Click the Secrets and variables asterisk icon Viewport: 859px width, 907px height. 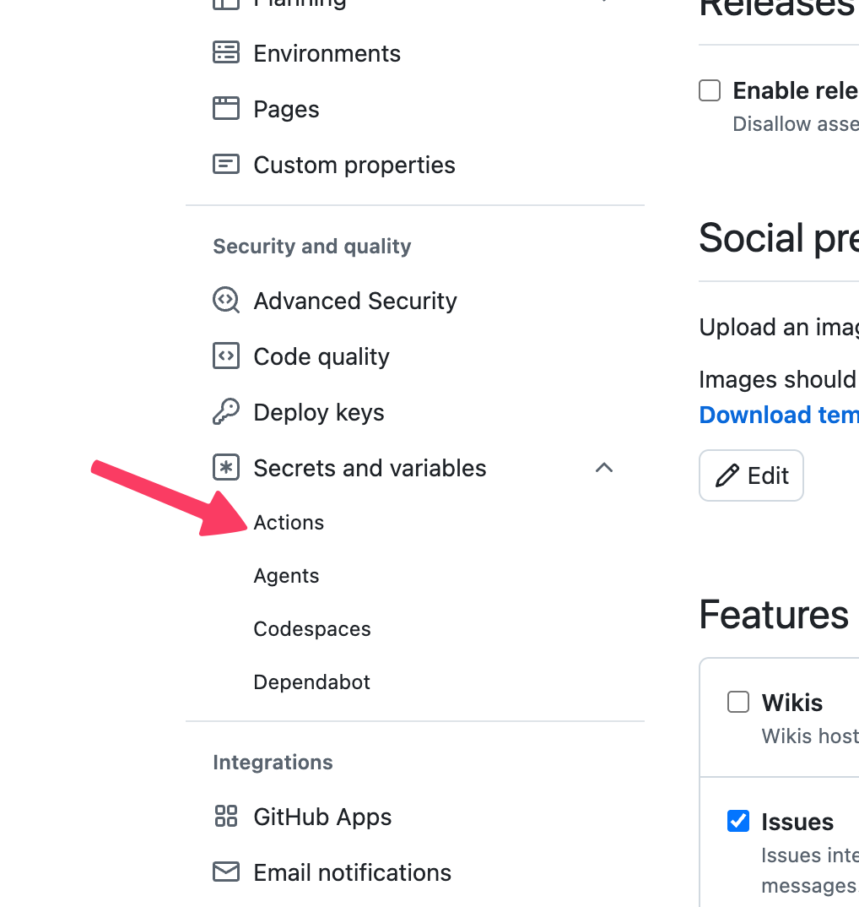(x=226, y=467)
